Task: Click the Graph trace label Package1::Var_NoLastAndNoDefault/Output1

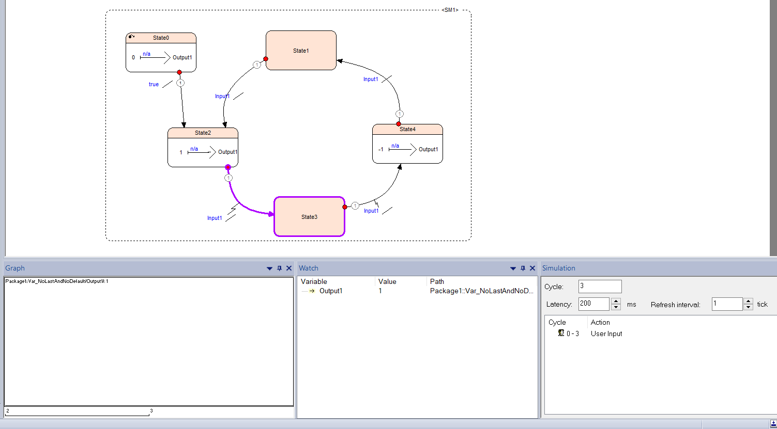Action: coord(56,281)
